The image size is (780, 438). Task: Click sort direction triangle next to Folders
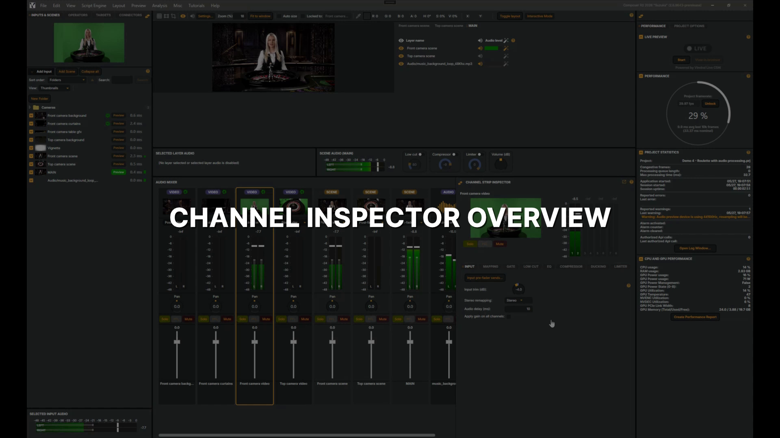point(93,80)
